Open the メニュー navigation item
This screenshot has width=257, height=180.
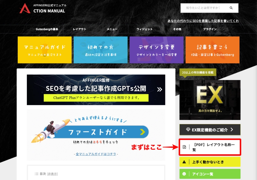[x=112, y=29]
